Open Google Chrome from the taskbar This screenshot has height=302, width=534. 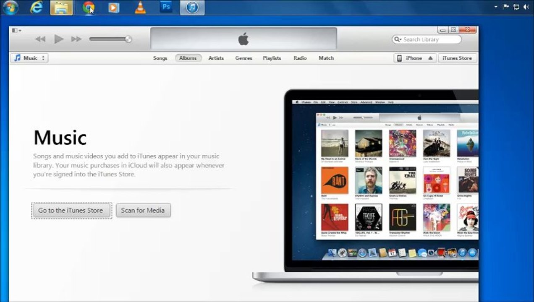tap(88, 7)
